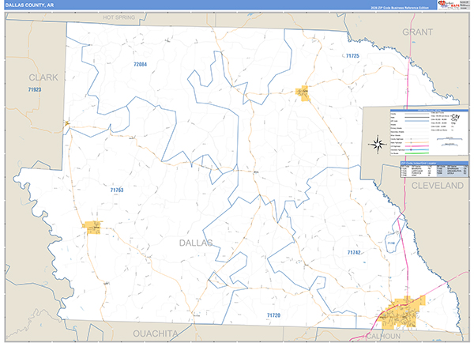Click the large "City" sample text in legend

tap(455, 116)
